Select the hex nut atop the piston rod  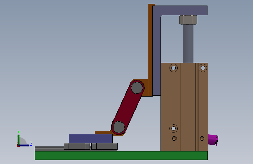pos(188,20)
